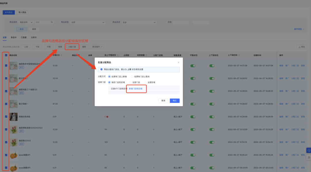311x172 pixels.
Task: Open the 商品类目 dropdown
Action: click(x=139, y=22)
